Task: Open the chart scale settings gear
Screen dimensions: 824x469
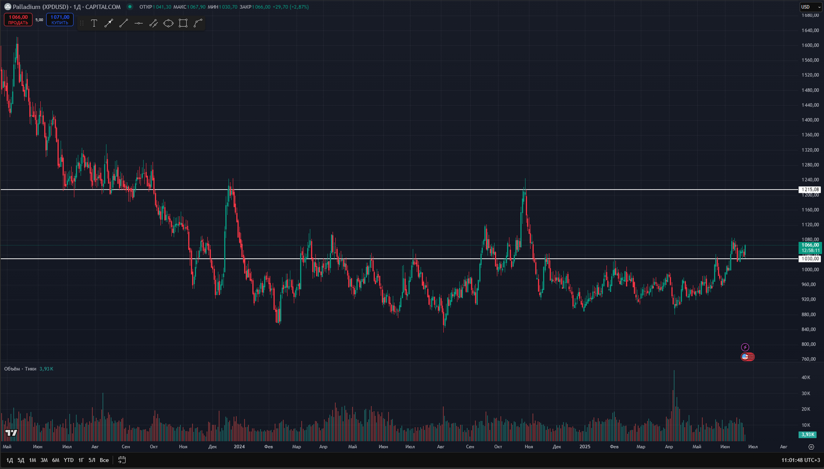Action: click(x=811, y=447)
